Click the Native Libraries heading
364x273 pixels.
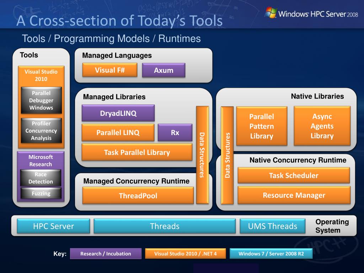click(317, 96)
